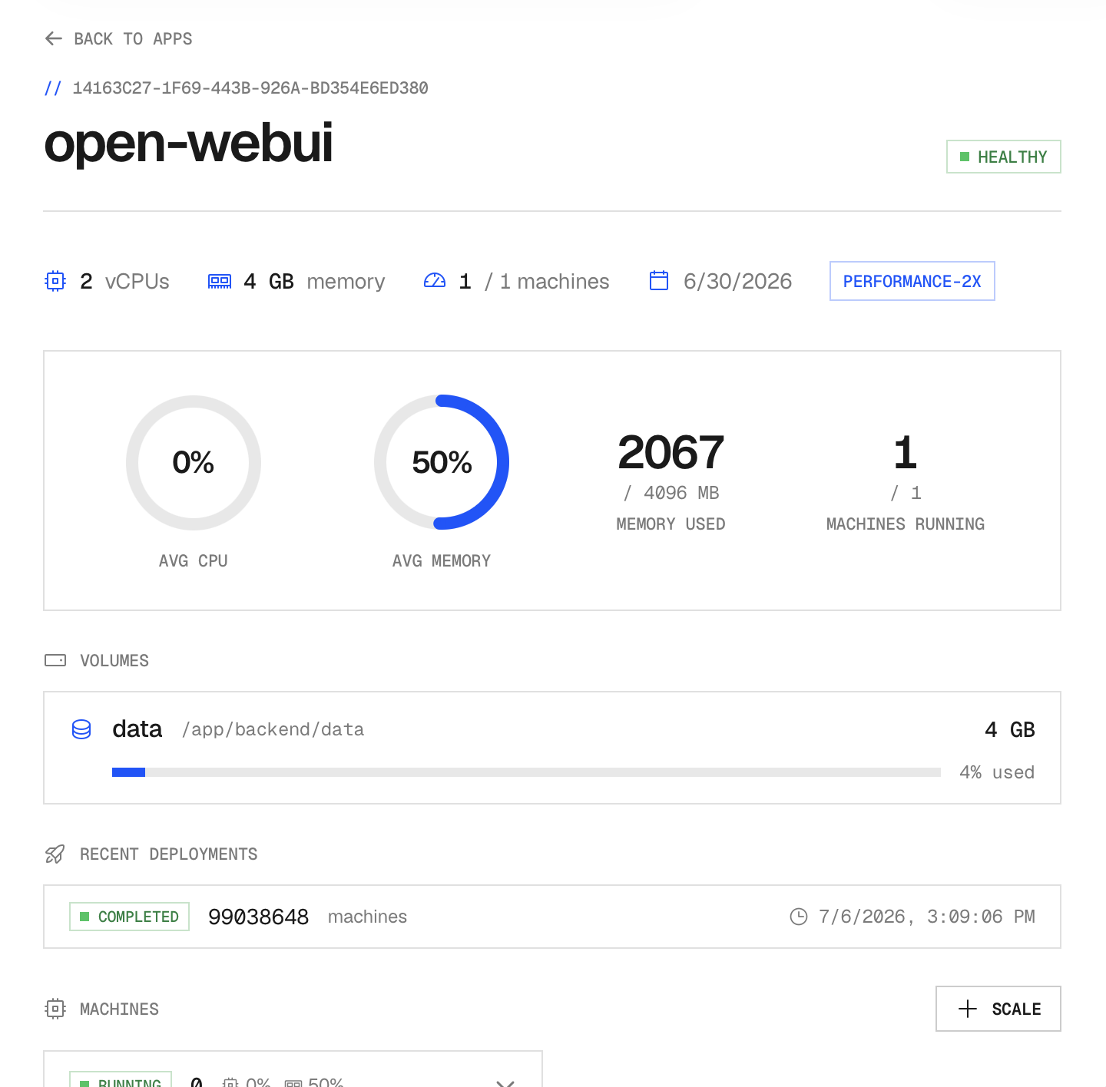Click the 6/30/2026 date
Viewport: 1106px width, 1087px height.
(737, 282)
